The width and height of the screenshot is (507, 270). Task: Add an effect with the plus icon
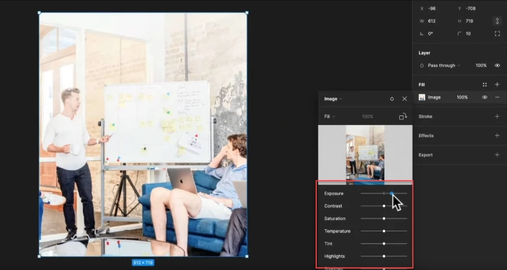pyautogui.click(x=497, y=136)
